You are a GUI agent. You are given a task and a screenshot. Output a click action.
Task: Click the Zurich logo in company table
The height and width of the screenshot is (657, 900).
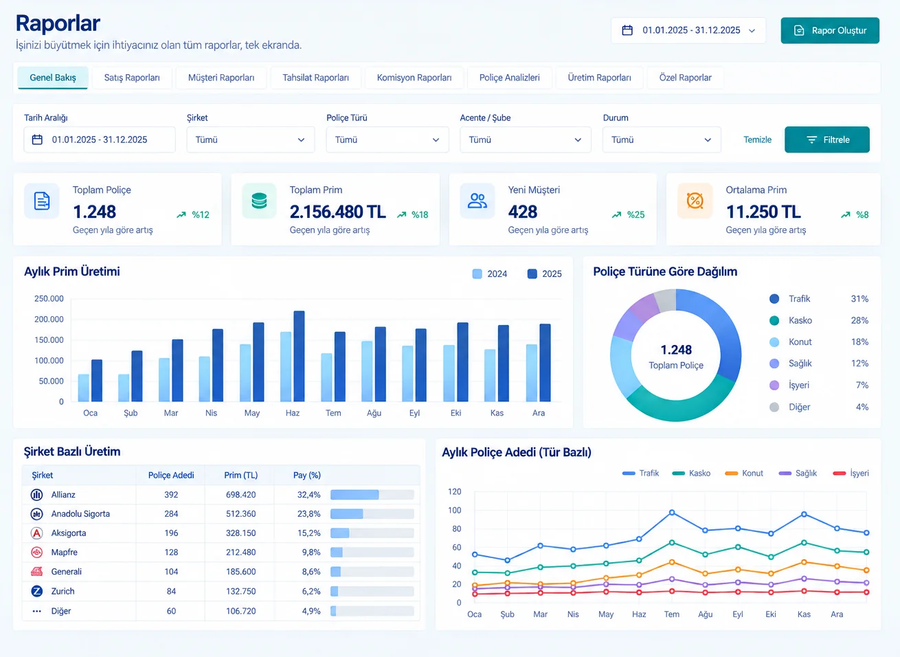pos(37,591)
